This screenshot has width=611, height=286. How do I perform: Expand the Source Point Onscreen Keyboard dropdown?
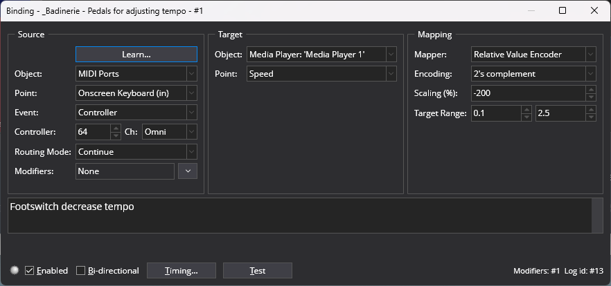[136, 93]
